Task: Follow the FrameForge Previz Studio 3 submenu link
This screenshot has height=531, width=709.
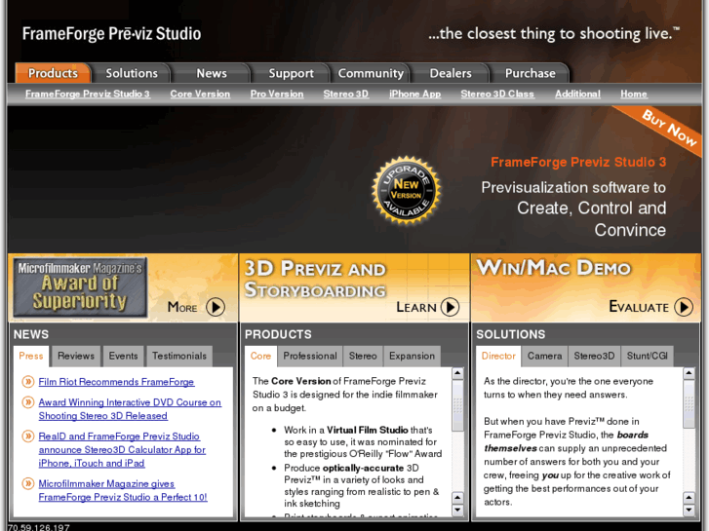Action: (87, 94)
